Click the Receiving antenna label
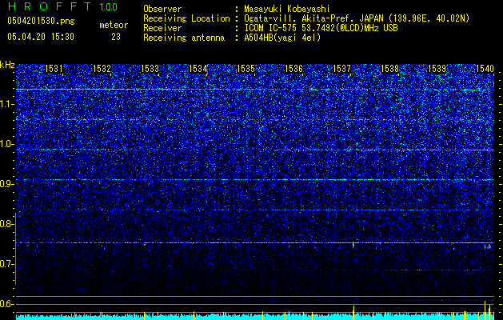Screen dimensions: 503x320 (184, 38)
